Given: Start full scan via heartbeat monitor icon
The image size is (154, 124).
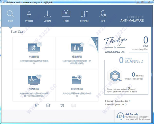Looking at the screenshot, I should (x=34, y=79).
